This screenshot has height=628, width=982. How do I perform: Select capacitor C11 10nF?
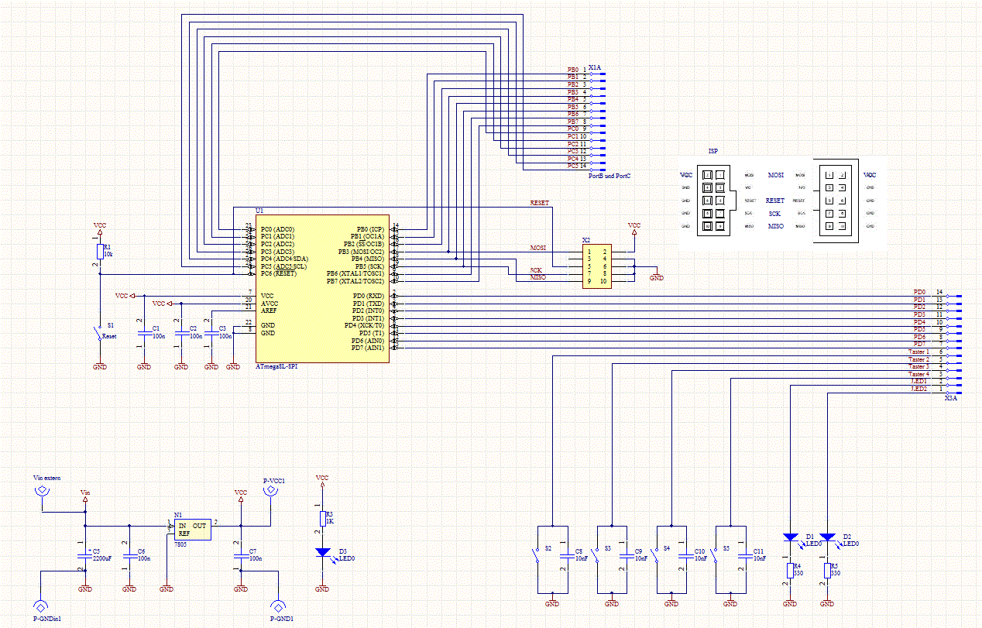coord(746,555)
